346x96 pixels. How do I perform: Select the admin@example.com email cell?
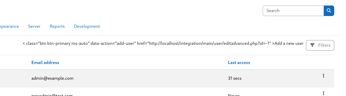(52, 78)
